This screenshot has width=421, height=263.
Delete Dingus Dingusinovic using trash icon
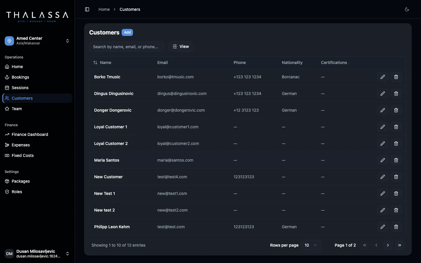click(396, 94)
